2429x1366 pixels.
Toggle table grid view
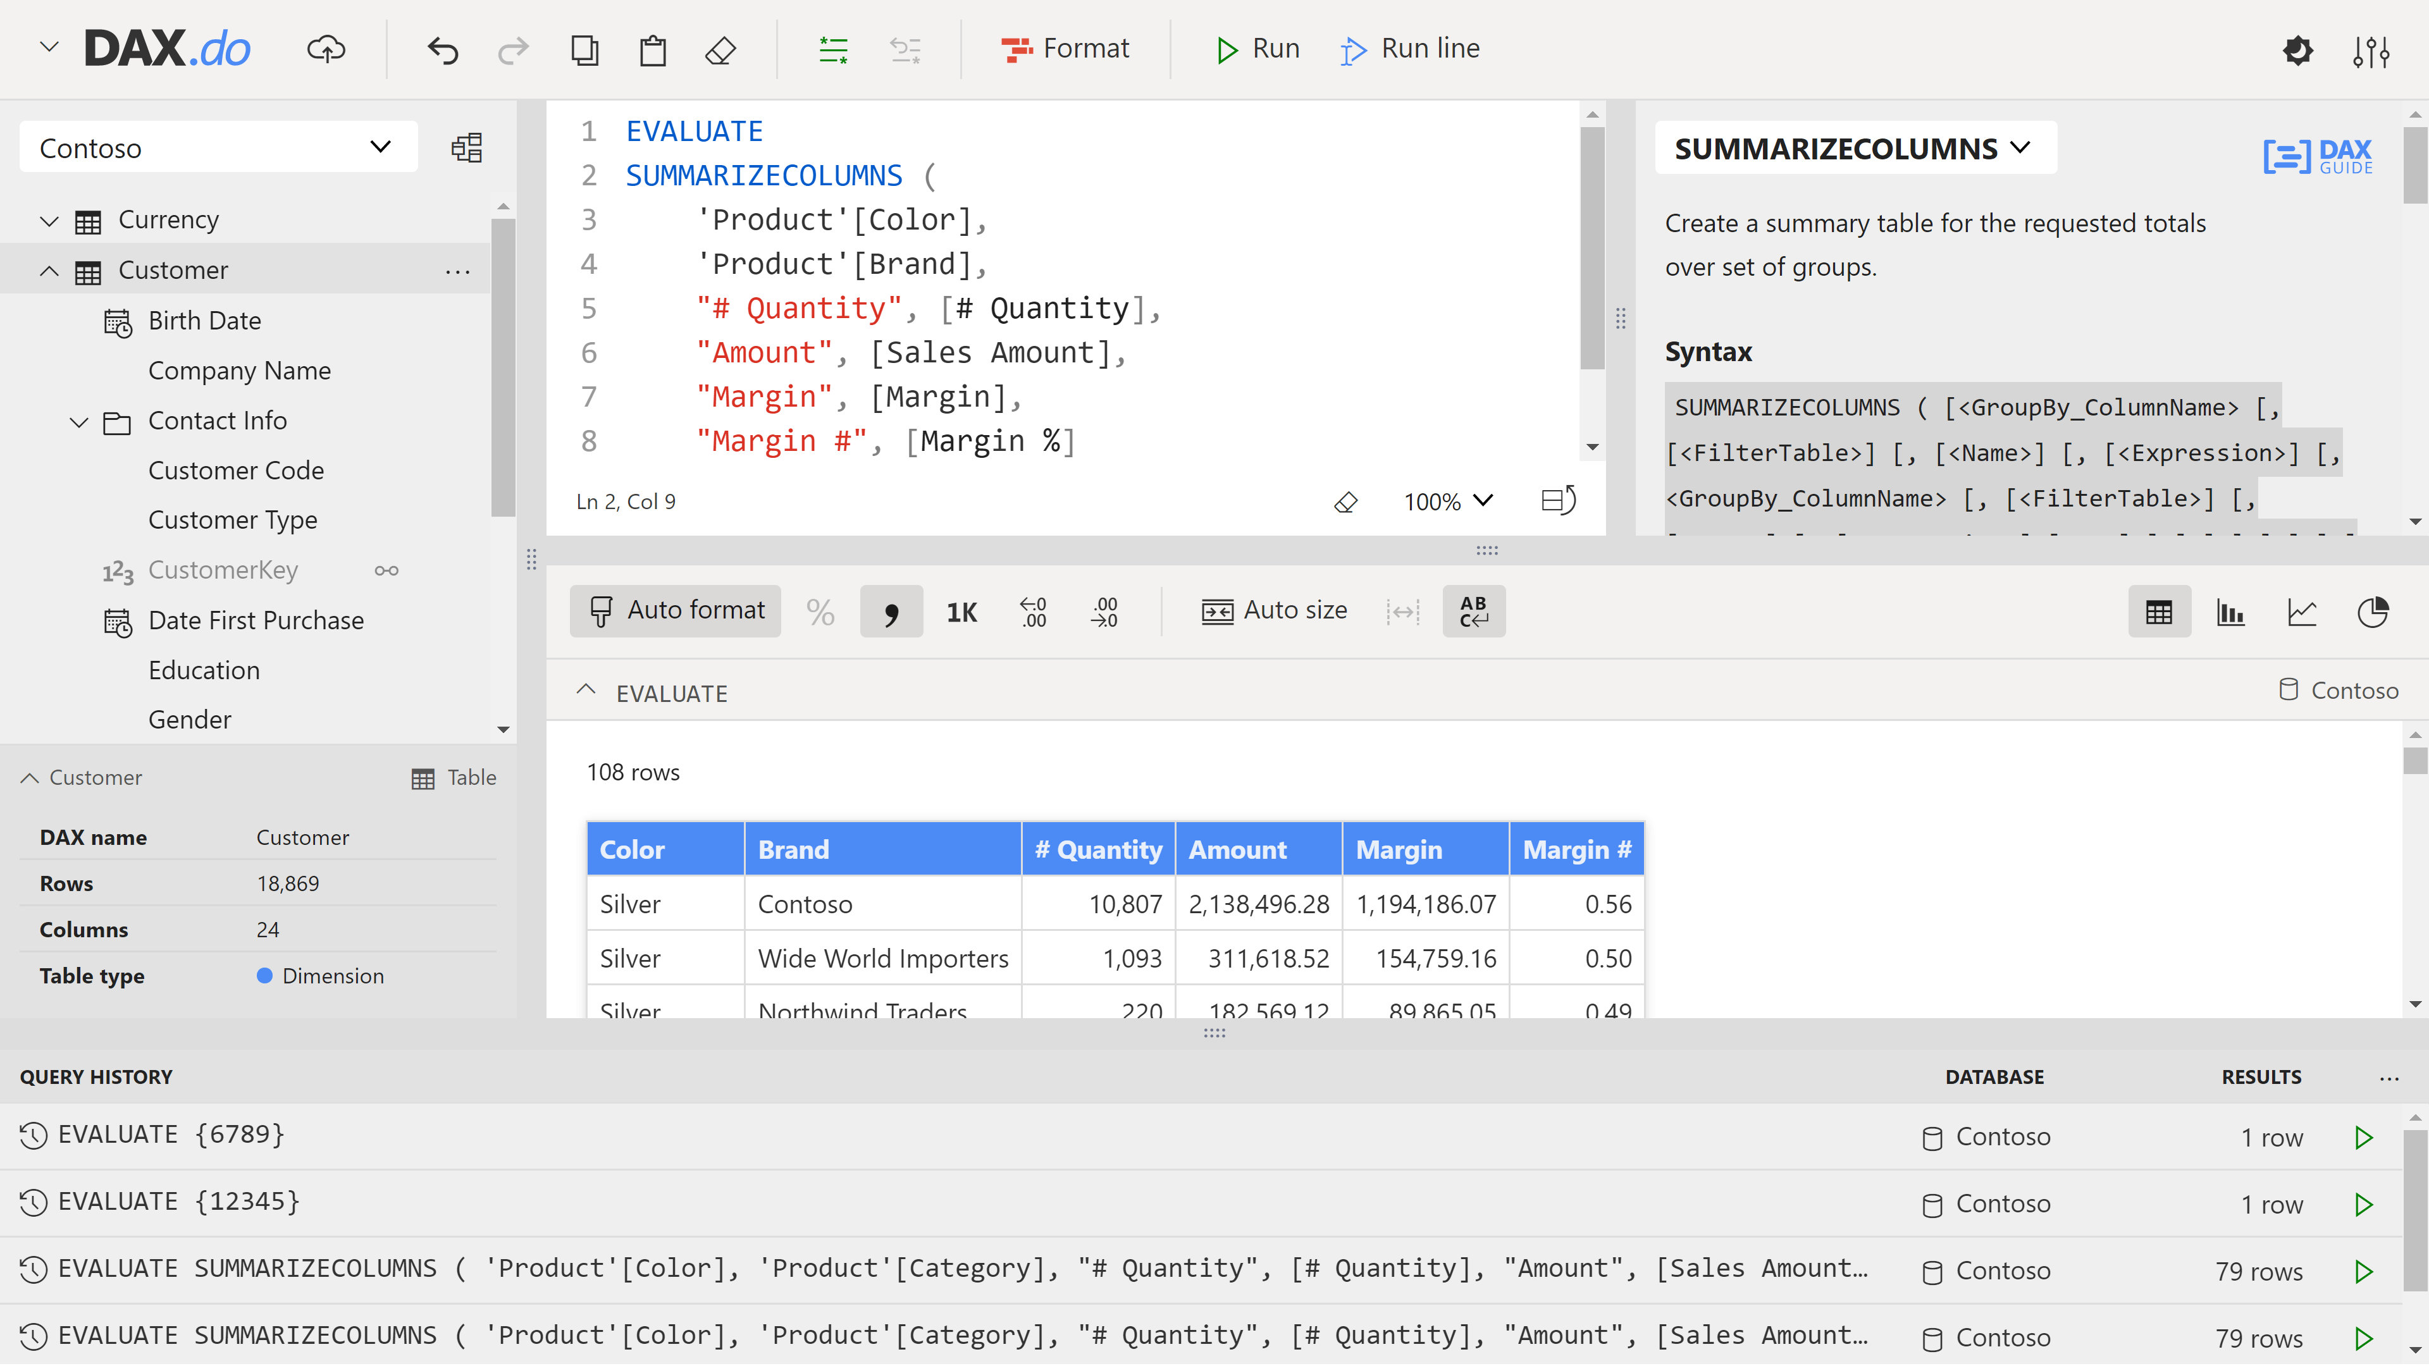tap(2160, 610)
